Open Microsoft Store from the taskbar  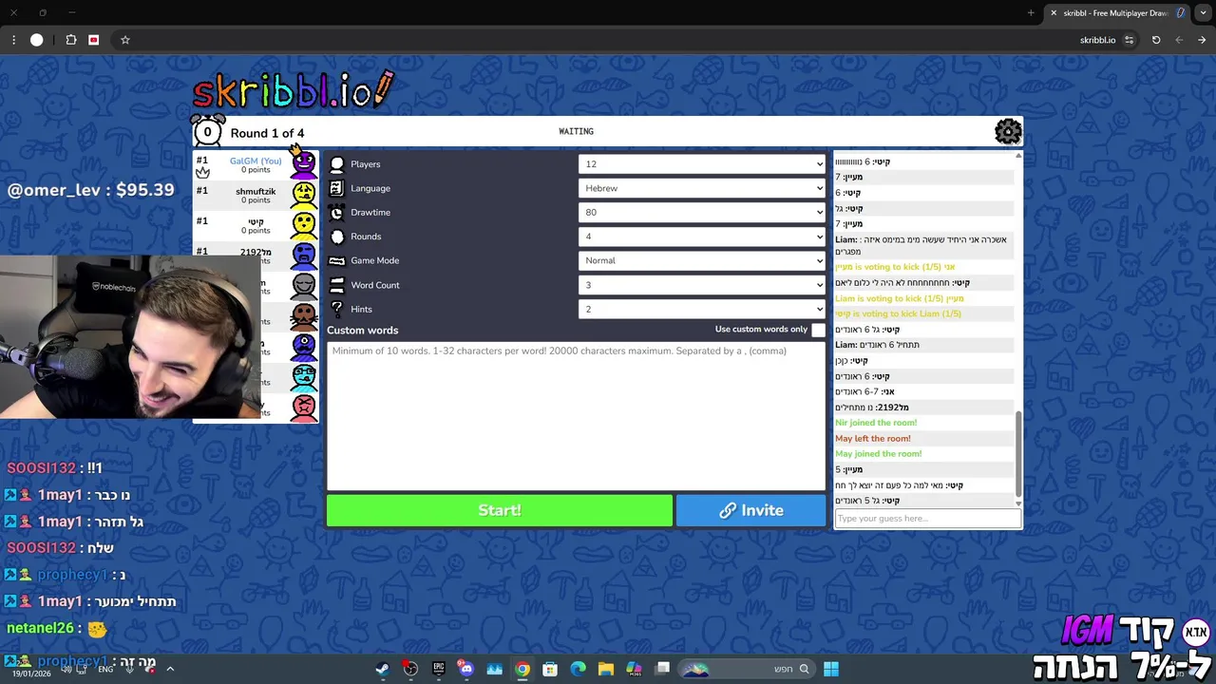(550, 669)
